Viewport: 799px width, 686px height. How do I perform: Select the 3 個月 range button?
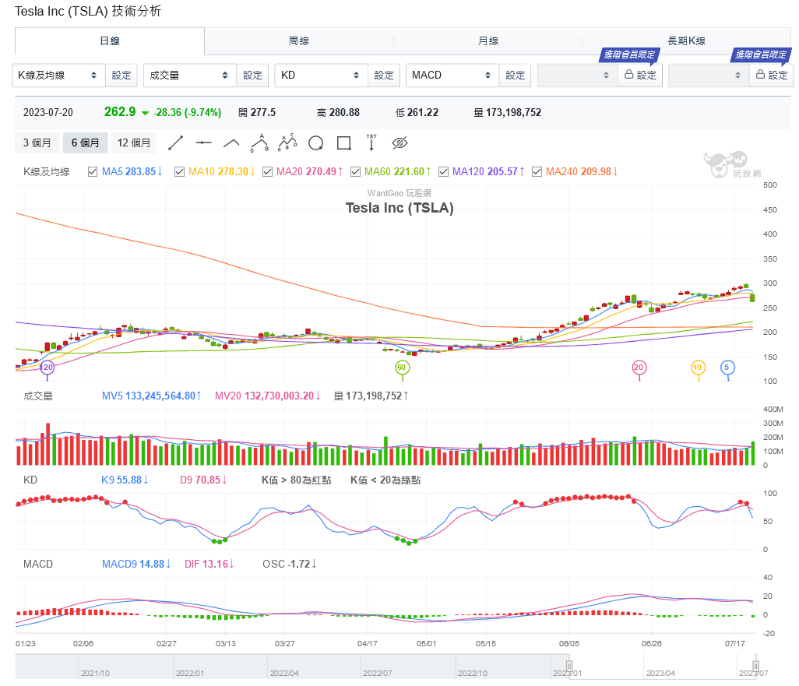[37, 142]
